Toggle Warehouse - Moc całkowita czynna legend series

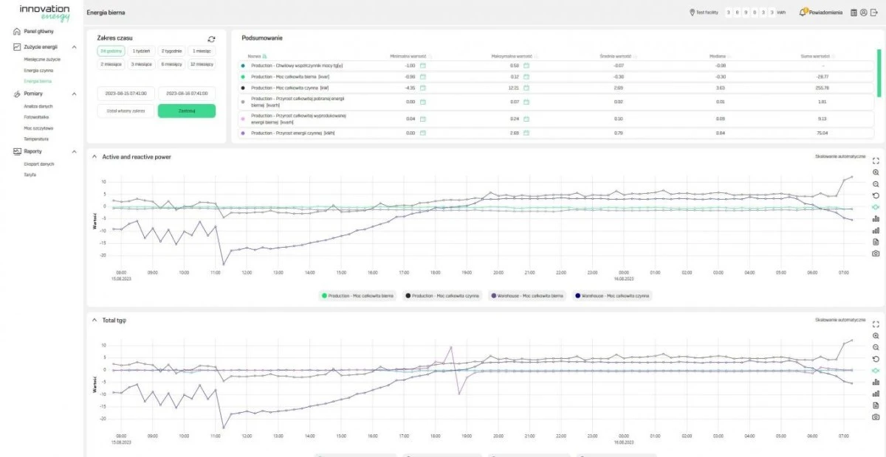point(611,296)
